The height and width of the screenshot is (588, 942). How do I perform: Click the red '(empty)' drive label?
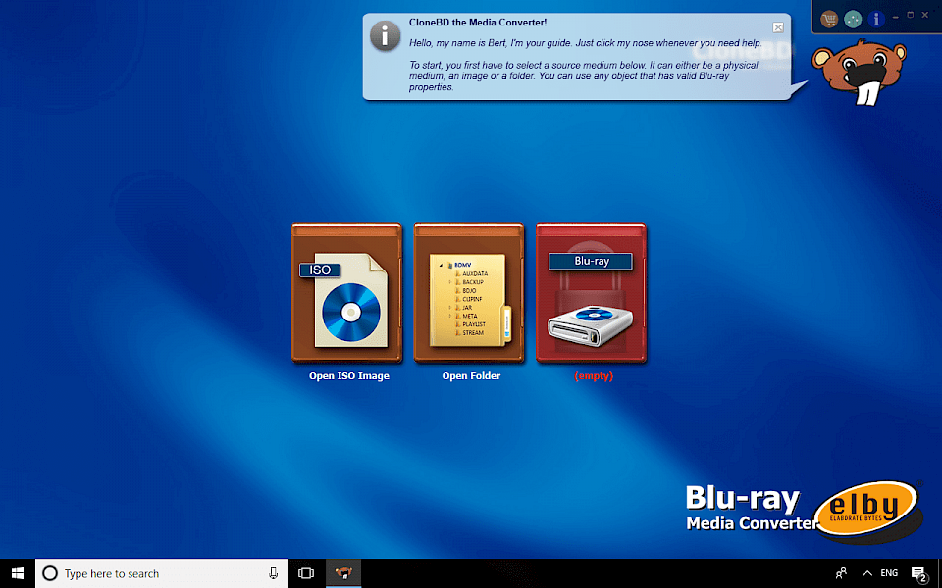point(594,376)
